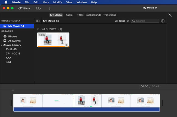Select the 11-12-15 event

[11, 49]
